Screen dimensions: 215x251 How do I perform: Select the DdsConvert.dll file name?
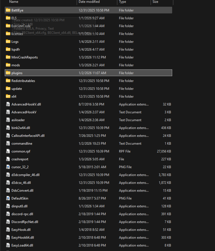[22, 191]
